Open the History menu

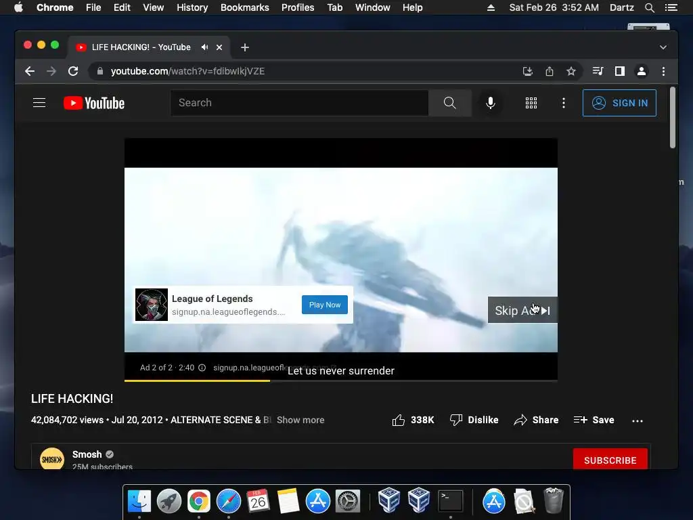coord(192,7)
